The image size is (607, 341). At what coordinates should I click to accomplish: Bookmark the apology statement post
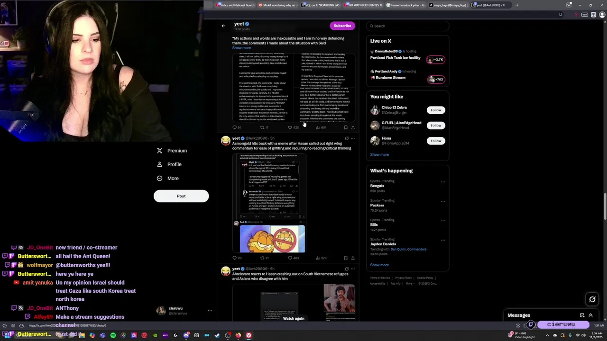(x=346, y=127)
